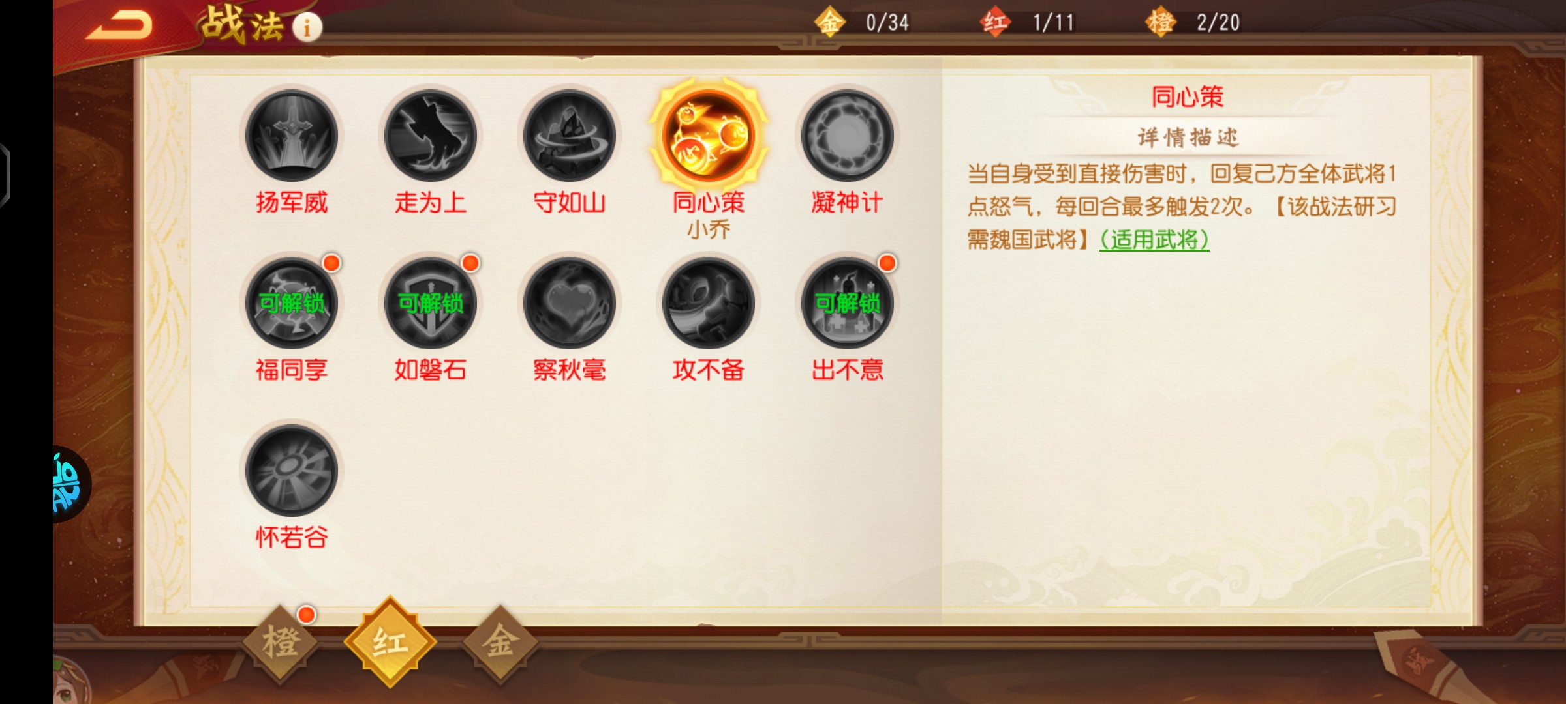1566x704 pixels.
Task: Select the 凝神计 tactic icon
Action: coord(847,136)
